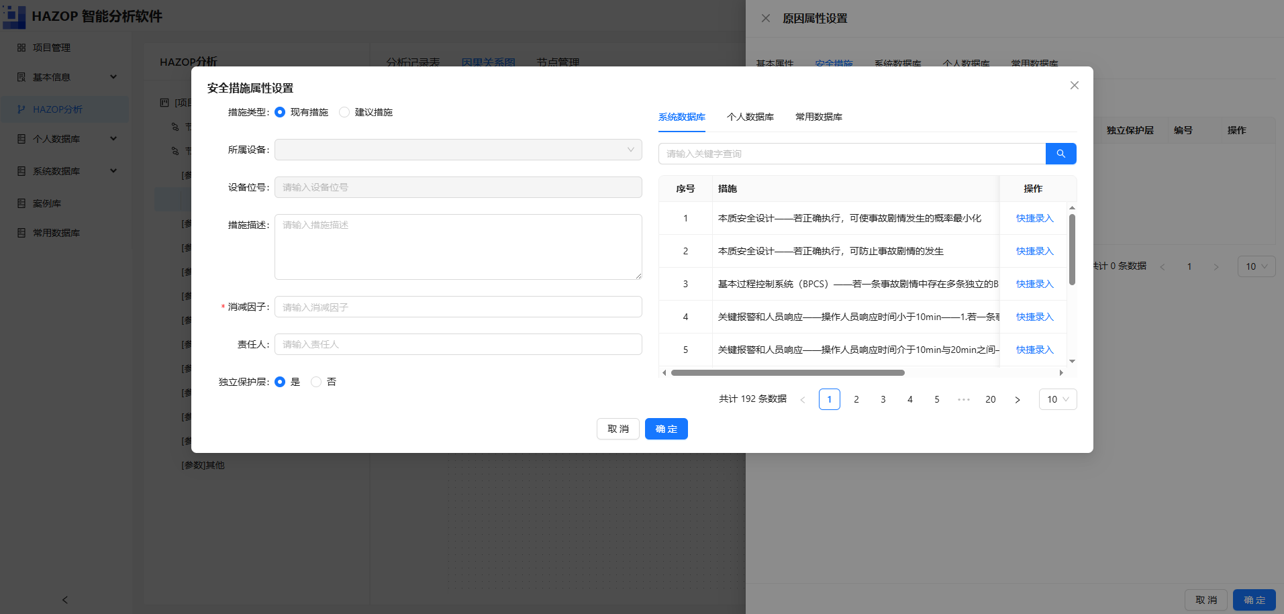The image size is (1284, 614).
Task: Click 快捷录入 for measure row 2
Action: click(x=1035, y=251)
